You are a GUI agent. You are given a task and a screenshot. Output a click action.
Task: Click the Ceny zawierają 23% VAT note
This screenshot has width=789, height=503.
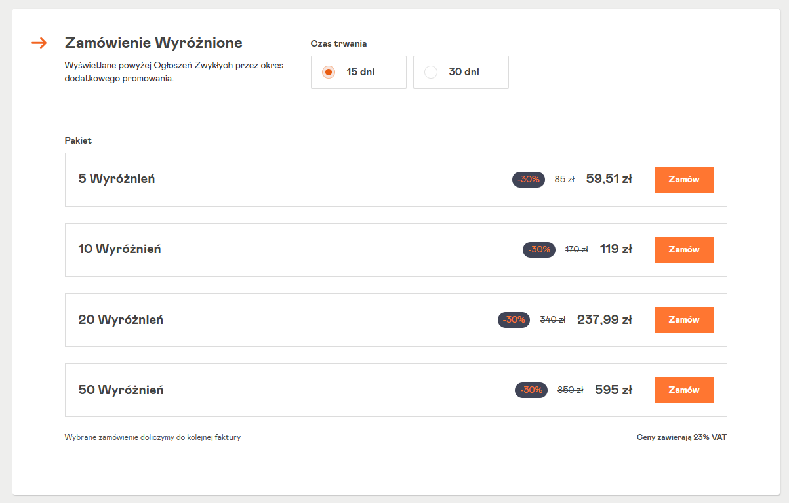[x=681, y=437]
